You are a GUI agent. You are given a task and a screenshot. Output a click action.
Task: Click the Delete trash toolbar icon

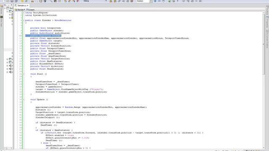point(45,1)
